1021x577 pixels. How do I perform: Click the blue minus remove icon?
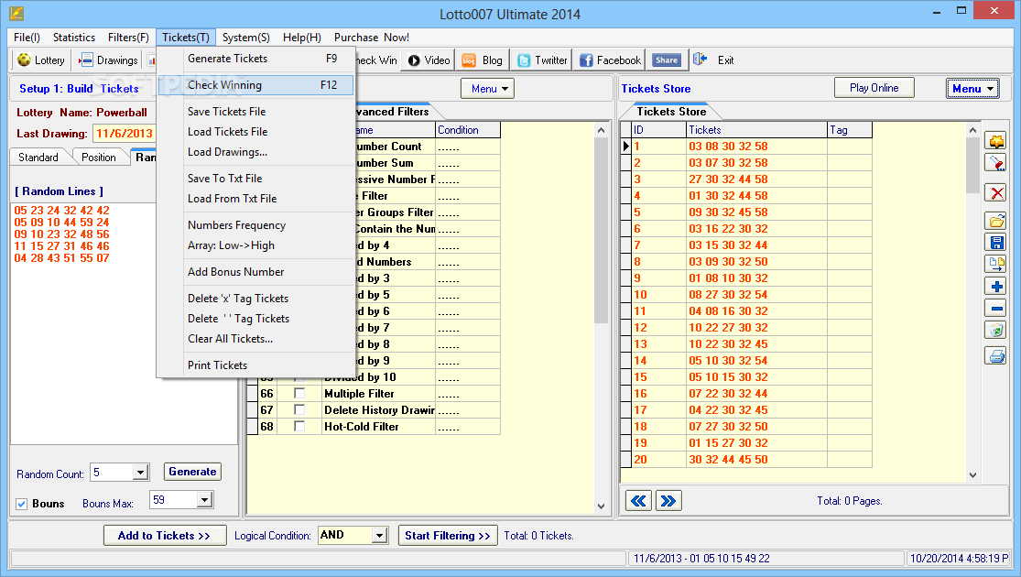pos(995,308)
